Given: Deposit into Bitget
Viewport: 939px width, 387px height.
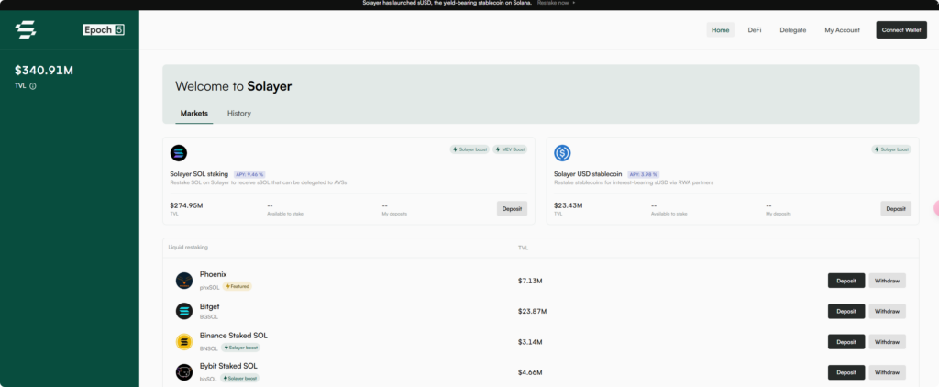Looking at the screenshot, I should pos(846,311).
